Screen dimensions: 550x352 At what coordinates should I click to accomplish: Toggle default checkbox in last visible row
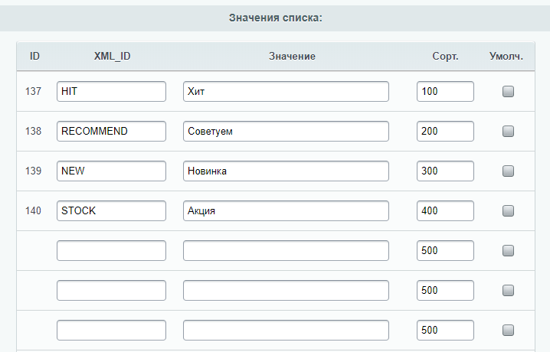(x=508, y=330)
